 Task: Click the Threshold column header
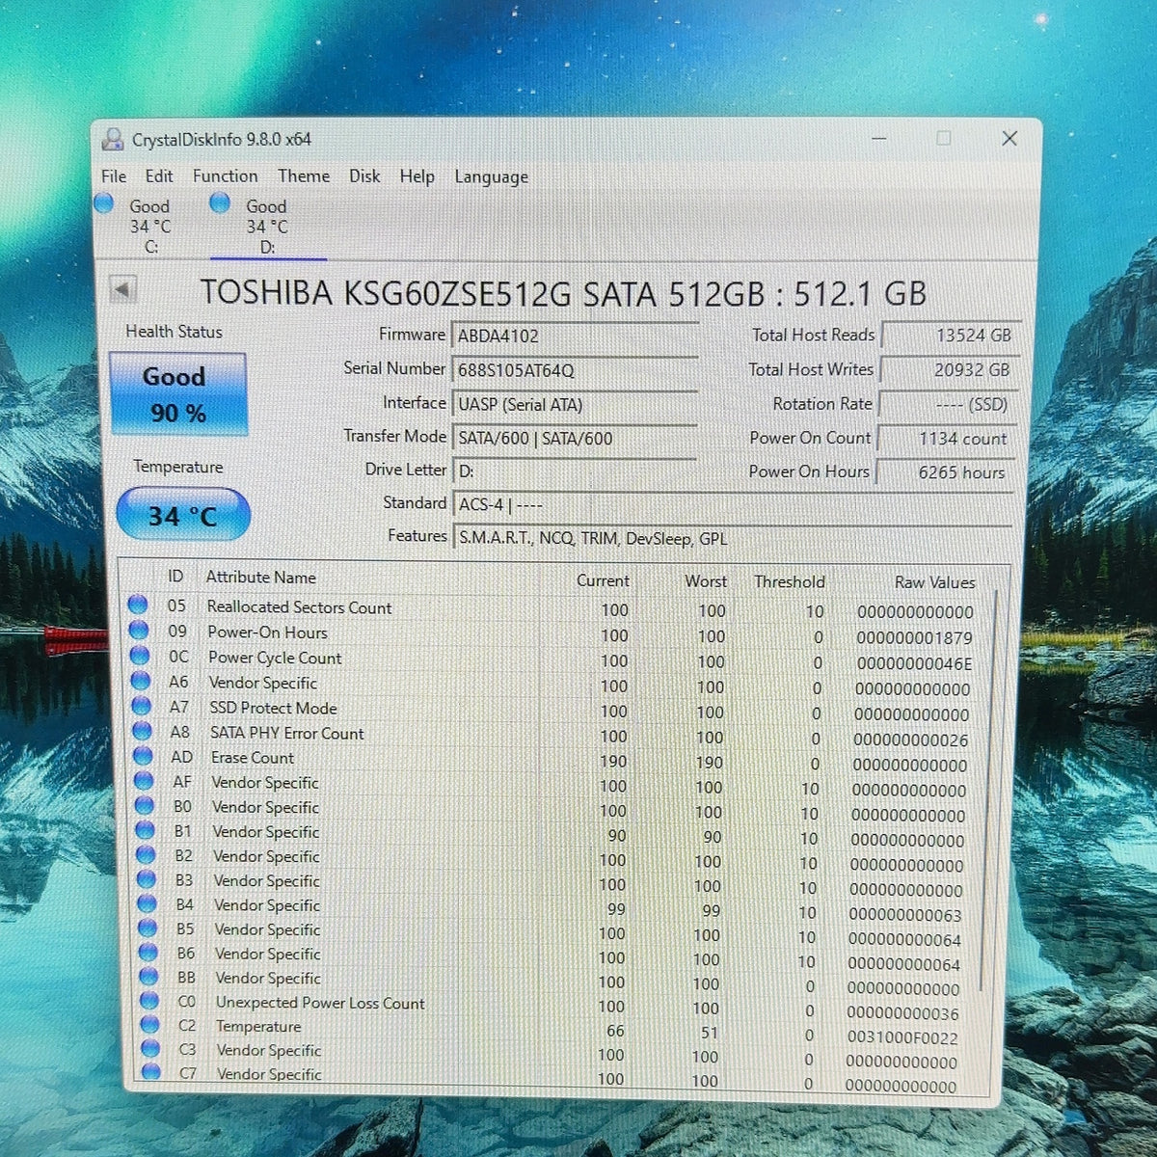(790, 581)
